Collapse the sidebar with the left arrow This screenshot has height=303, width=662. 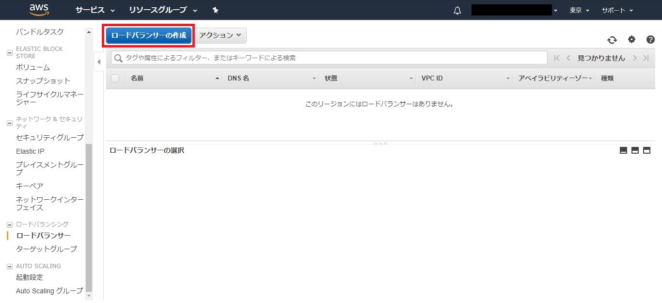(x=99, y=62)
